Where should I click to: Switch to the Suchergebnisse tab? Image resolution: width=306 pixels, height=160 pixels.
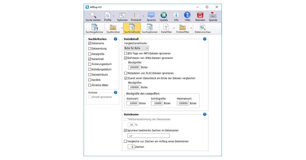click(94, 28)
